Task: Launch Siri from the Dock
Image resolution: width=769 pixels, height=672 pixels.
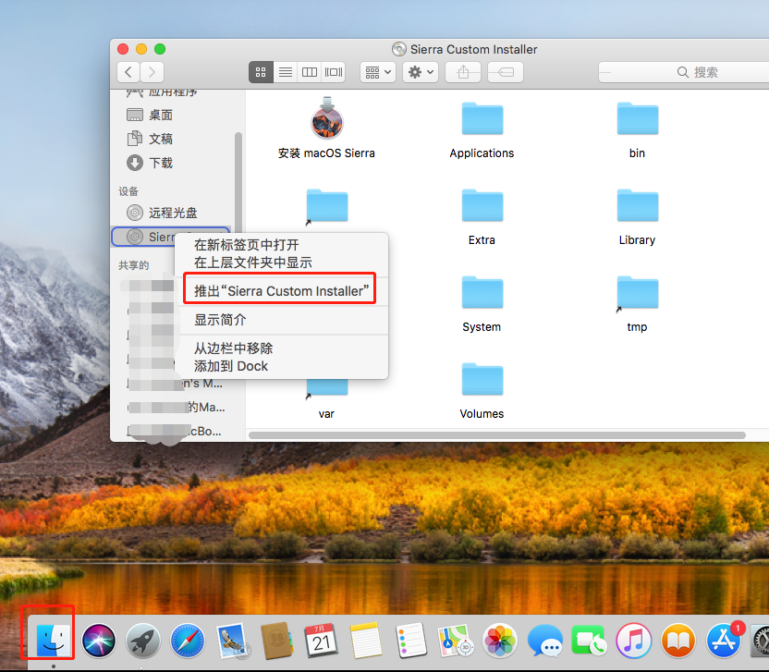Action: (99, 641)
